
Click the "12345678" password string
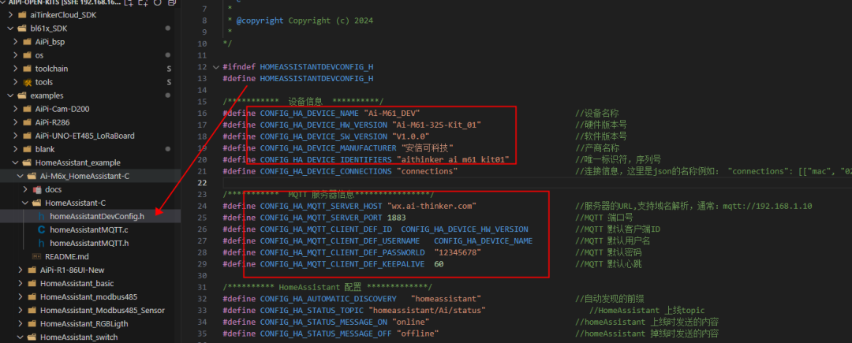pos(457,252)
